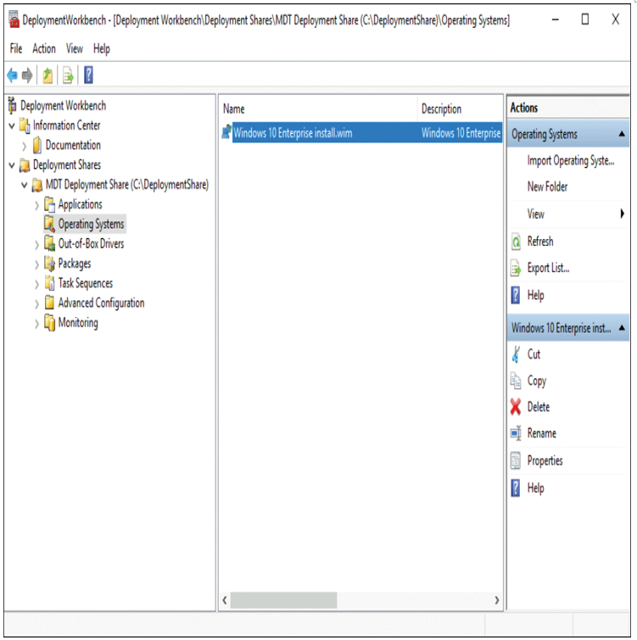Click the Rename icon in Actions pane

pyautogui.click(x=516, y=433)
